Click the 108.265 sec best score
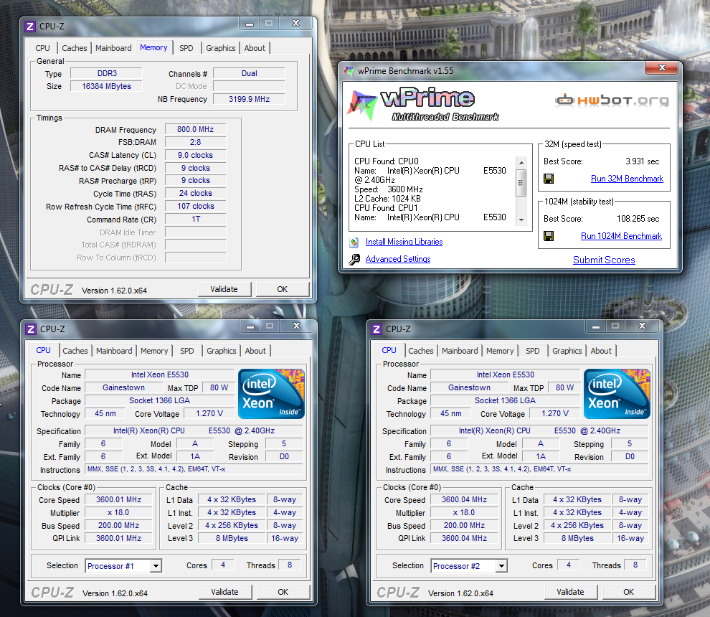The image size is (710, 617). (638, 219)
